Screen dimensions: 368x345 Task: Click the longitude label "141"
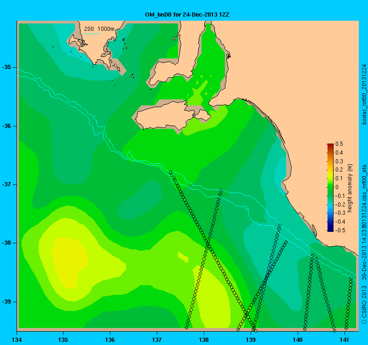pos(345,339)
